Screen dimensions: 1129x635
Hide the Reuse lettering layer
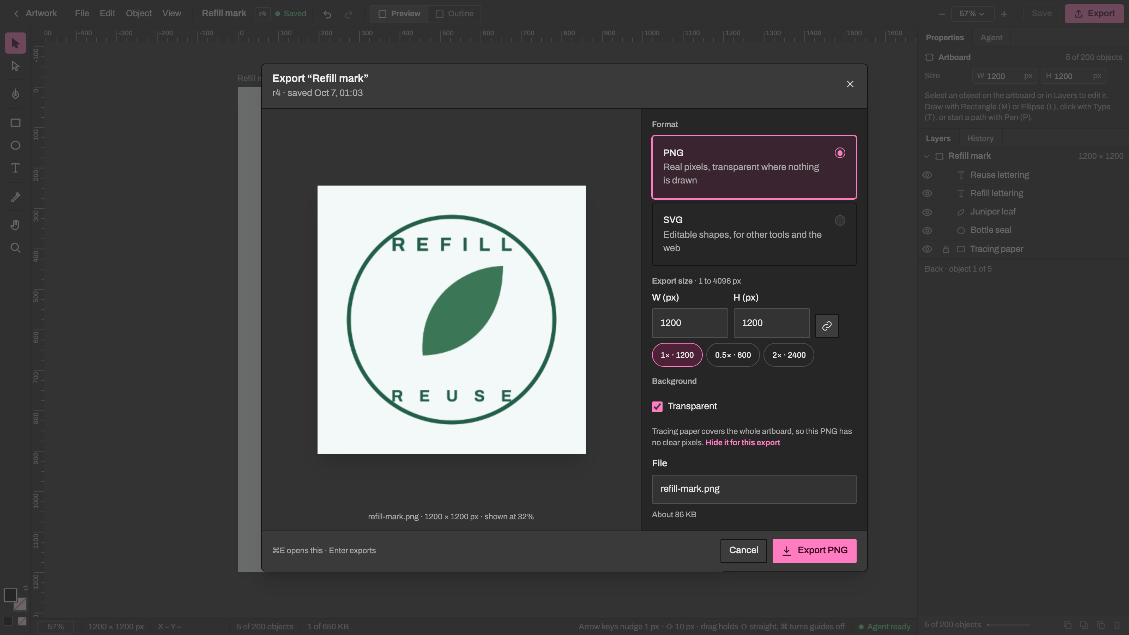tap(927, 175)
